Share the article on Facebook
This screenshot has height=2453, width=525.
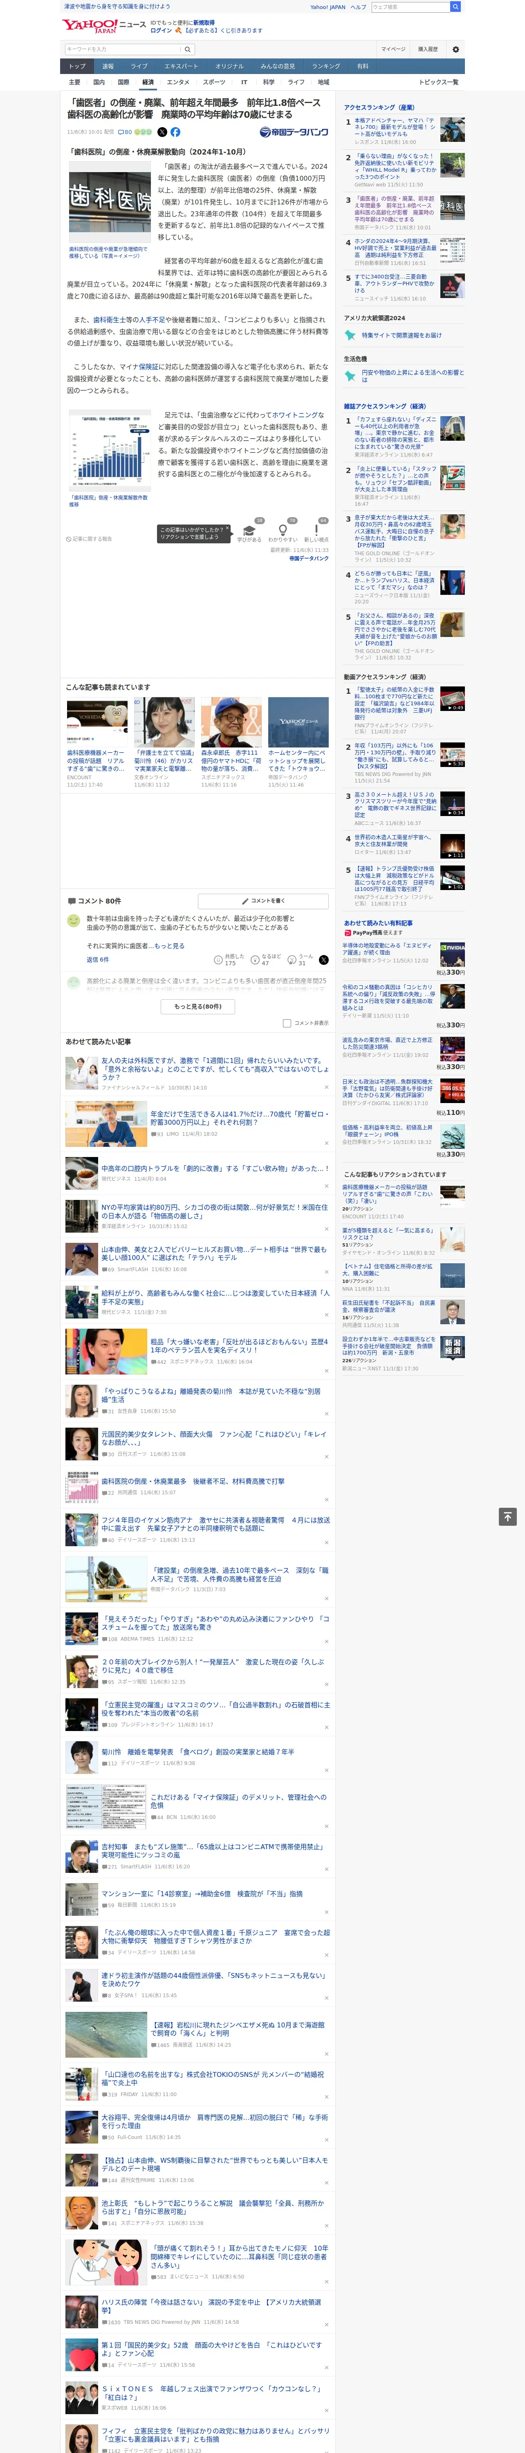[175, 132]
